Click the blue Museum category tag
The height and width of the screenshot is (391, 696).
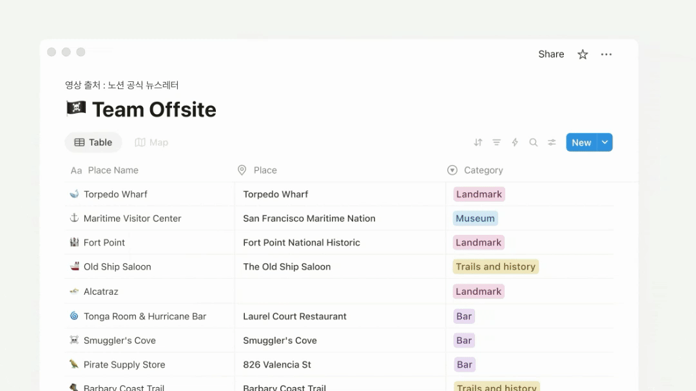click(x=475, y=218)
